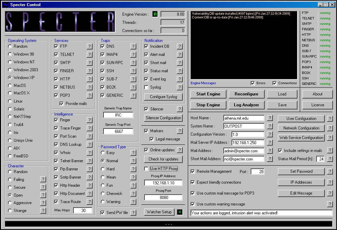Click the green R icon beside Engine Version
Screen dimensions: 337x230
tap(155, 14)
